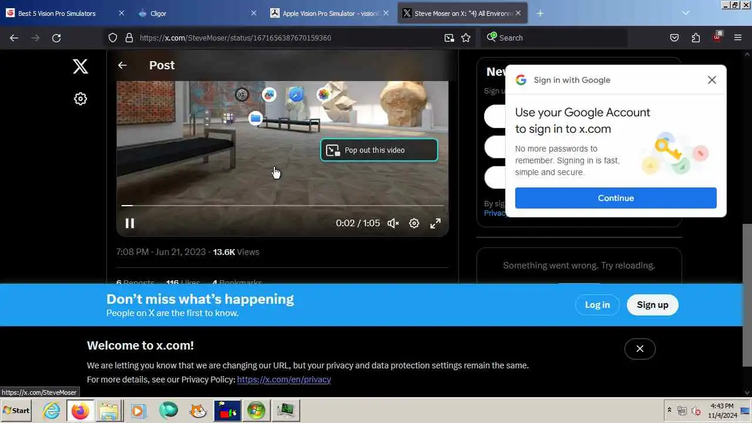Open the file explorer taskbar icon
The image size is (752, 423).
coord(109,411)
